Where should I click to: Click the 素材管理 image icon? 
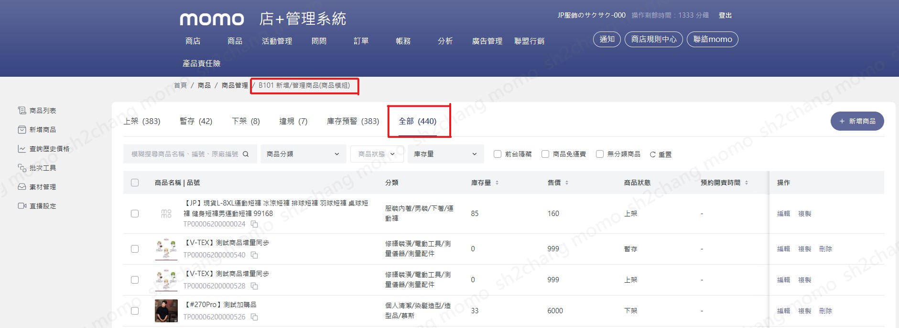click(x=22, y=187)
